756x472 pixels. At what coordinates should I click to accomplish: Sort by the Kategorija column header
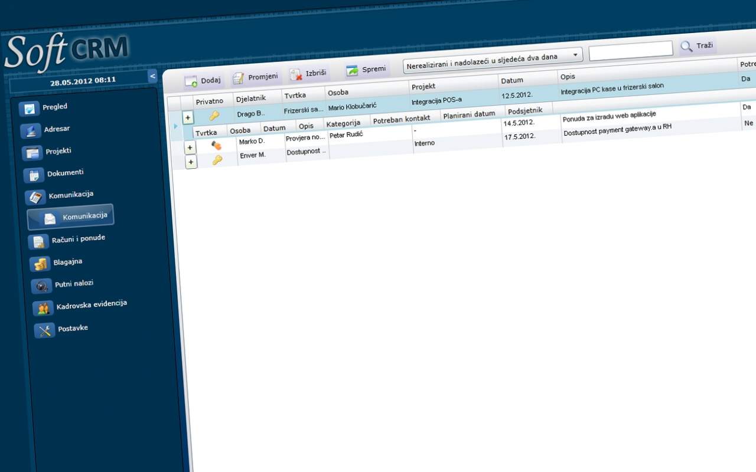[x=343, y=123]
